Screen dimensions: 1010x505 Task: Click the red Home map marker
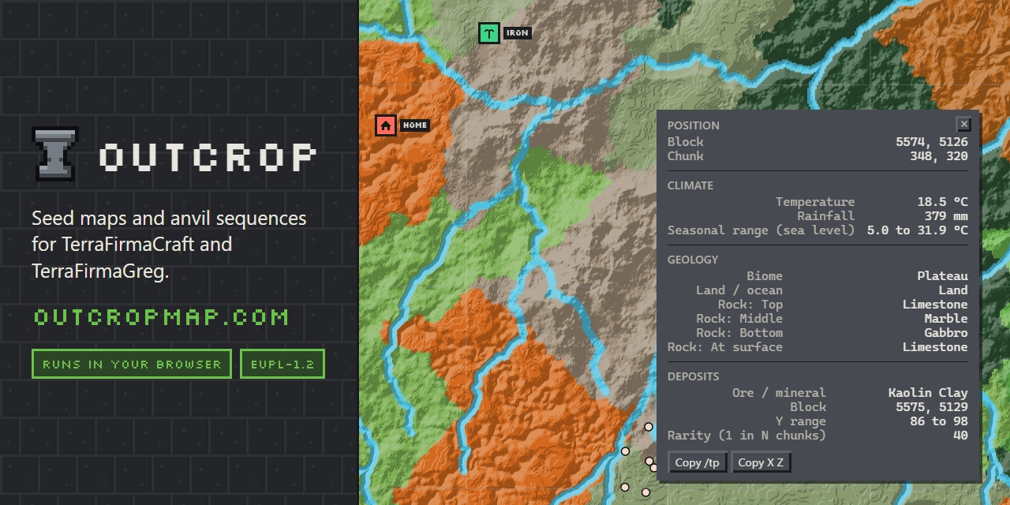[386, 125]
